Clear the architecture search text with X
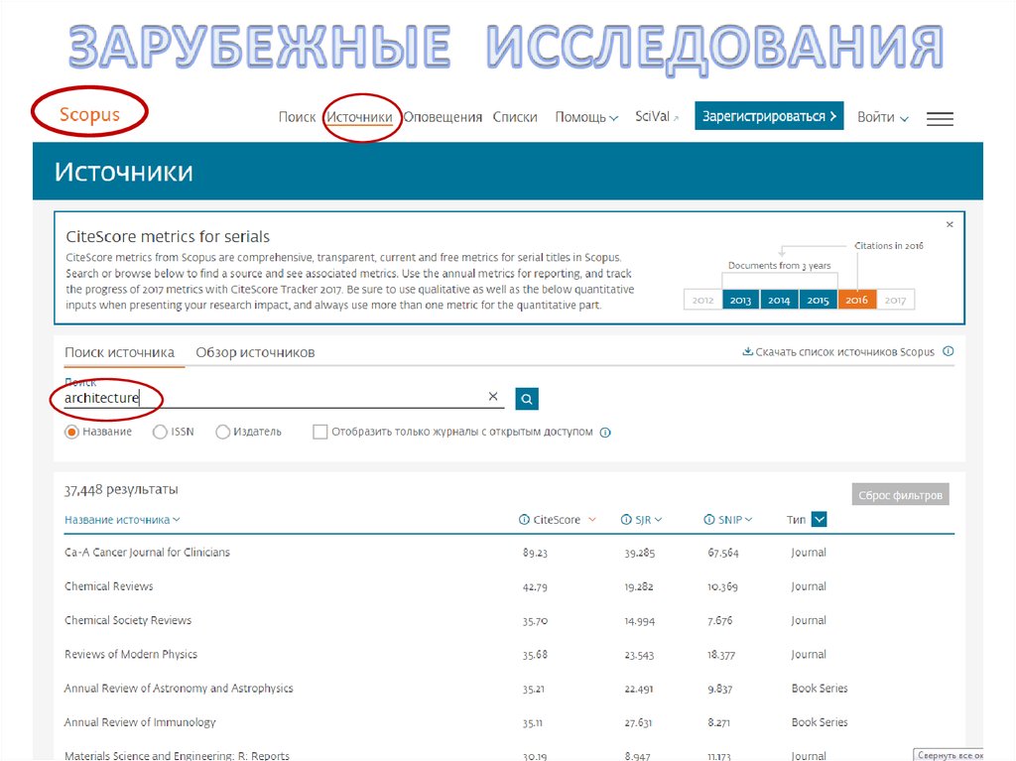1016x761 pixels. (x=493, y=396)
